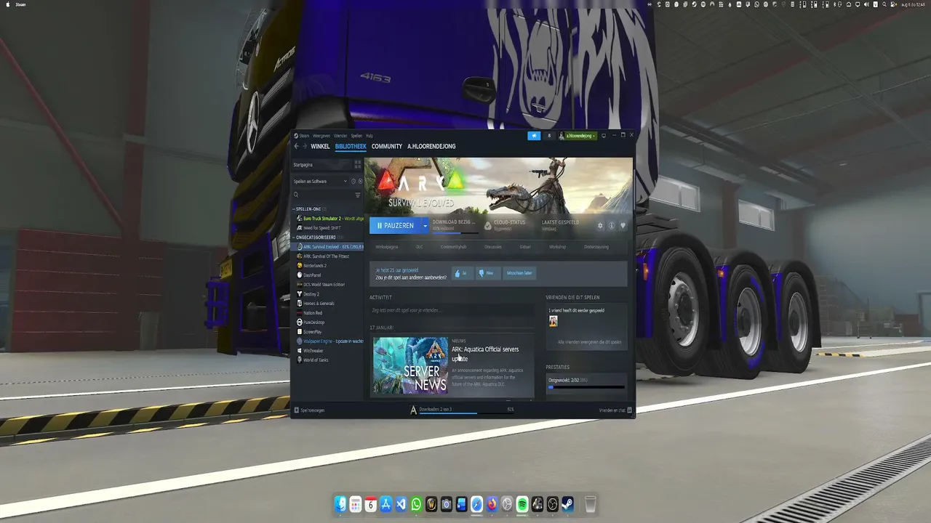Open the Steam announcements megaphone button
The image size is (931, 523).
[x=534, y=136]
